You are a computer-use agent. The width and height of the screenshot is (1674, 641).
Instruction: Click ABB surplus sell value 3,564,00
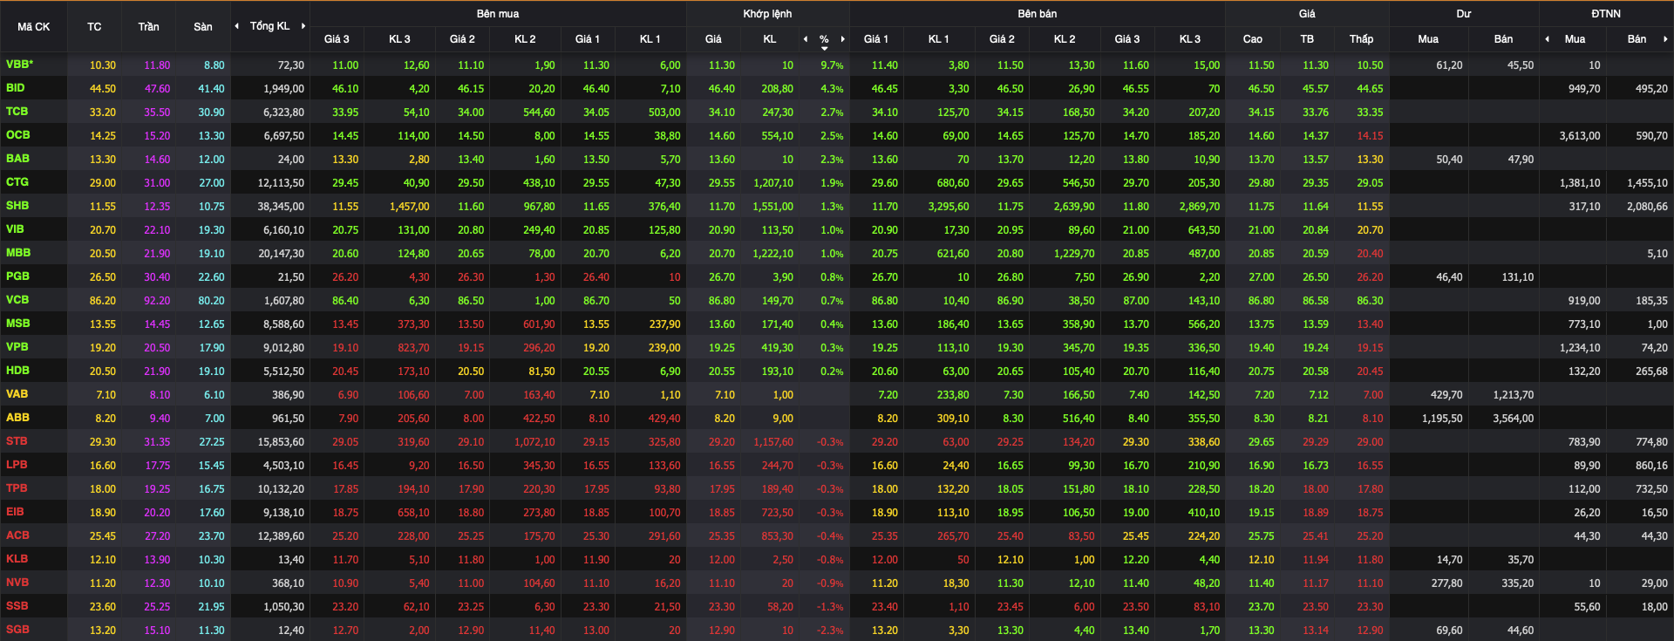coord(1514,419)
